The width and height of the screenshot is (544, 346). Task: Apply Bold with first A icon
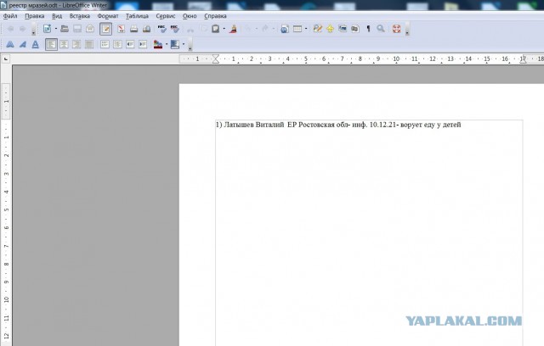coord(10,44)
